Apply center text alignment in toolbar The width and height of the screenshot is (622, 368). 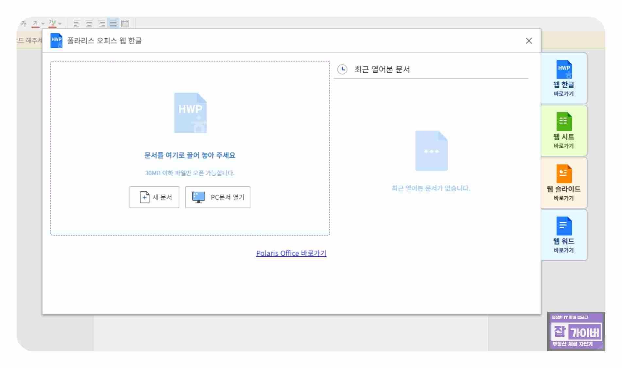point(89,24)
